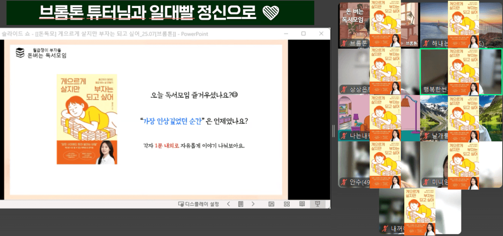Click muted mic icon on 내꺼 tile
503x236 pixels.
[385, 229]
